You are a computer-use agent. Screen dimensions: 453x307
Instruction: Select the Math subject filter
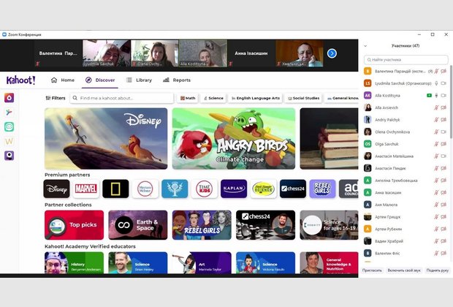[x=188, y=98]
